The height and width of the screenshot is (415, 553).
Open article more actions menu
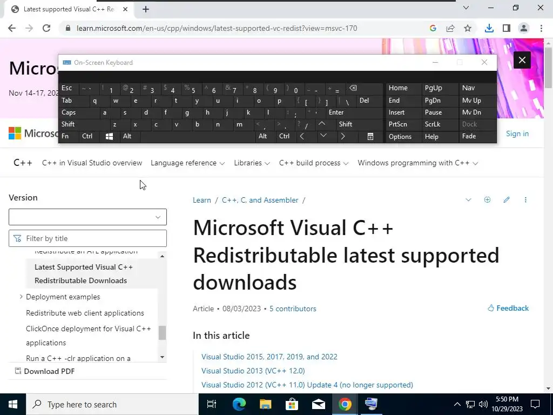[525, 200]
